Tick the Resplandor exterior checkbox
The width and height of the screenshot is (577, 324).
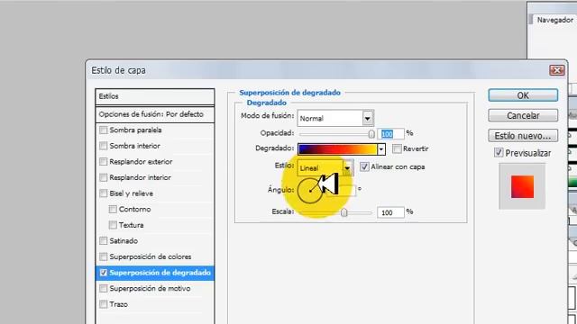(104, 162)
